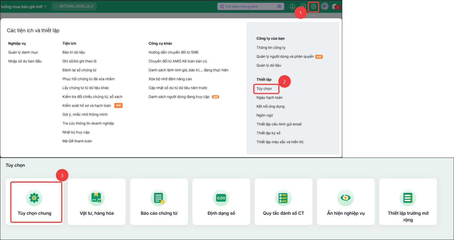Open the Báo cáo chứng từ card label
Viewport: 454px width, 240px height.
[x=159, y=213]
